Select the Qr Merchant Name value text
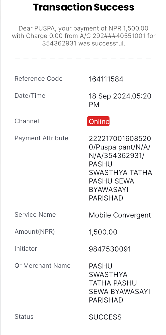This screenshot has height=335, width=166. (x=119, y=283)
